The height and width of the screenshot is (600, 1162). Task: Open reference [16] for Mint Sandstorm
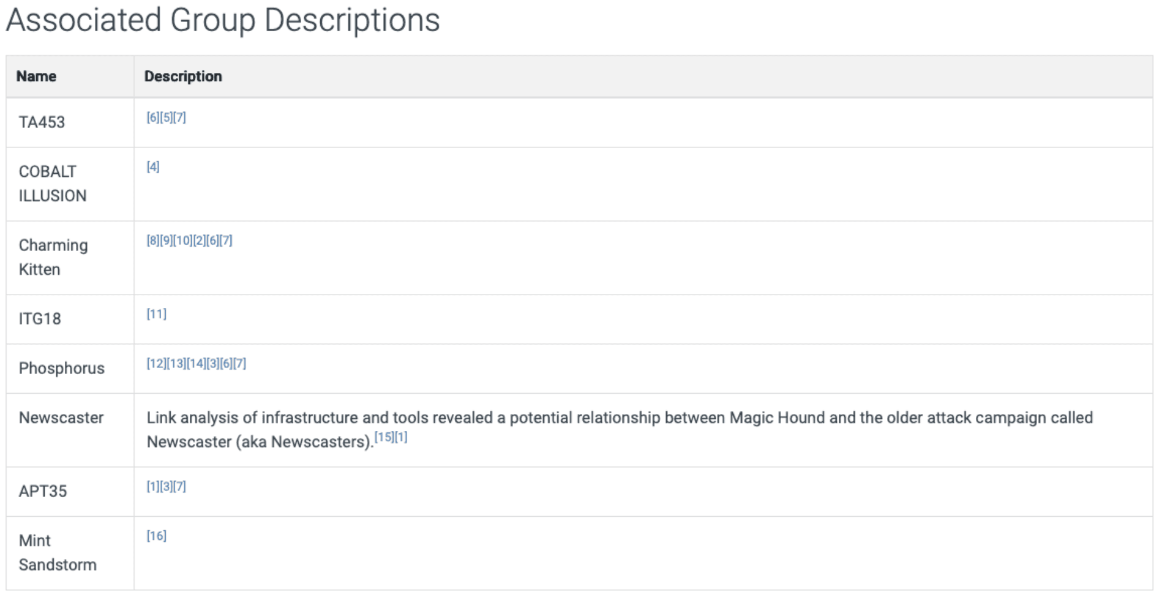[x=156, y=536]
